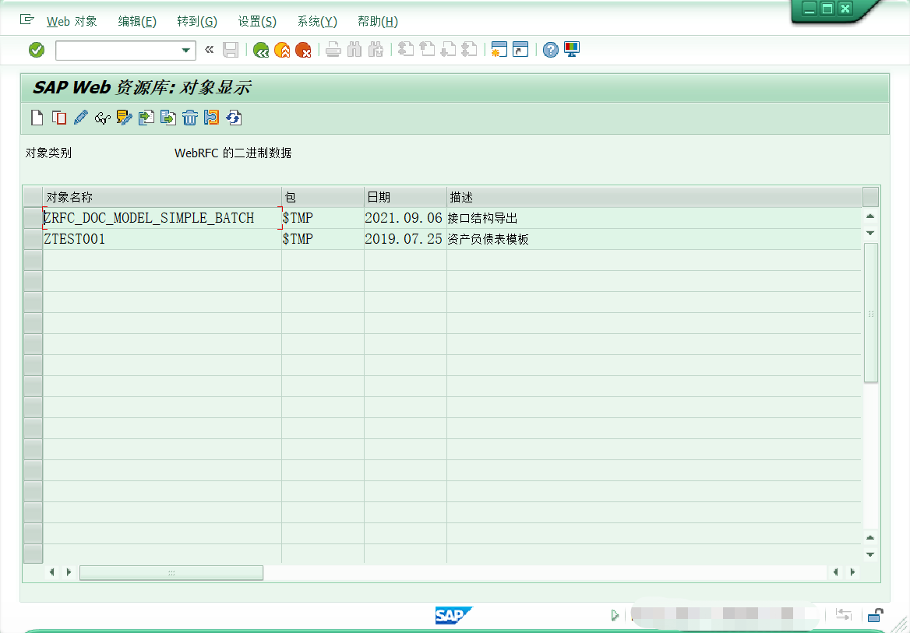The height and width of the screenshot is (633, 910).
Task: Open the command field dropdown arrow
Action: 185,51
